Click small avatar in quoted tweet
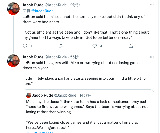 tap(29, 95)
